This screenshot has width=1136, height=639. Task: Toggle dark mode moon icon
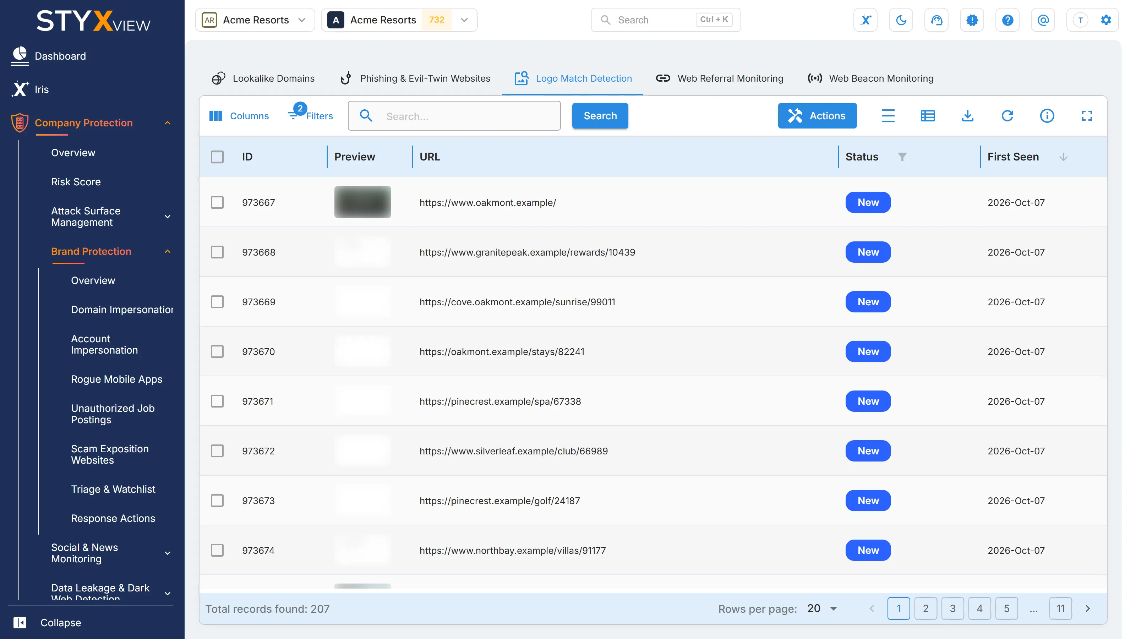(x=901, y=20)
